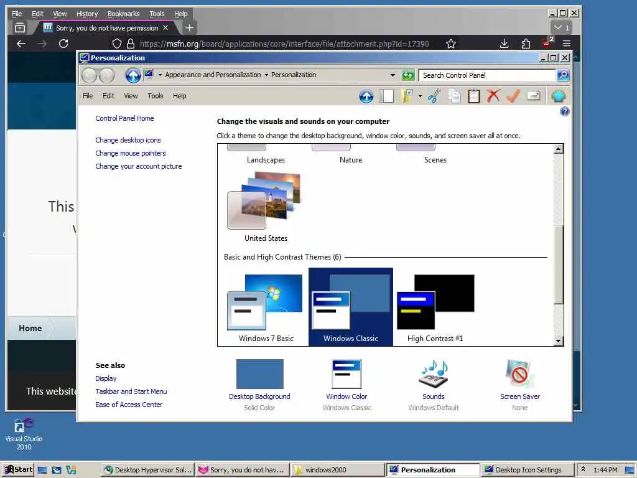
Task: Click Firefox reload page icon
Action: click(63, 44)
